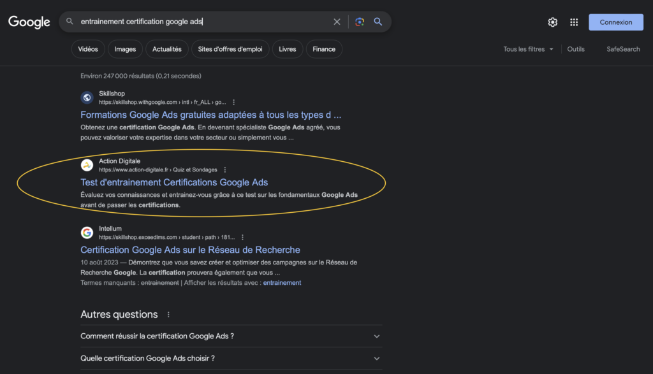This screenshot has height=374, width=653.
Task: Select the Livres filter chip
Action: (288, 49)
